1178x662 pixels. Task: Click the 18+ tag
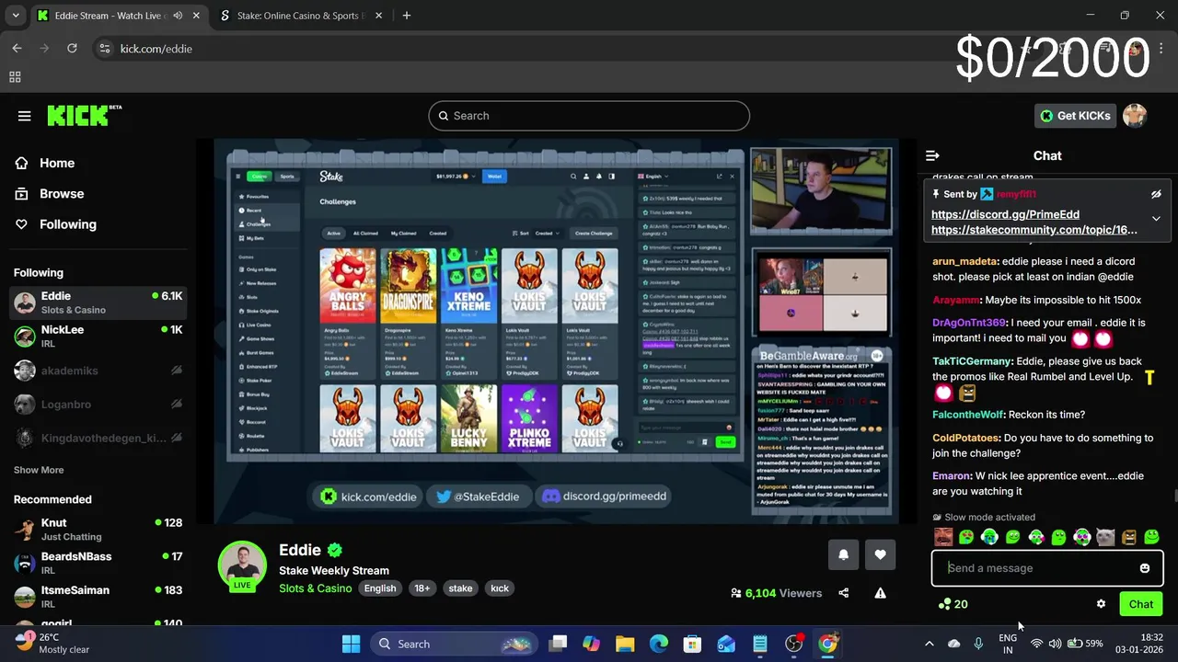[422, 588]
